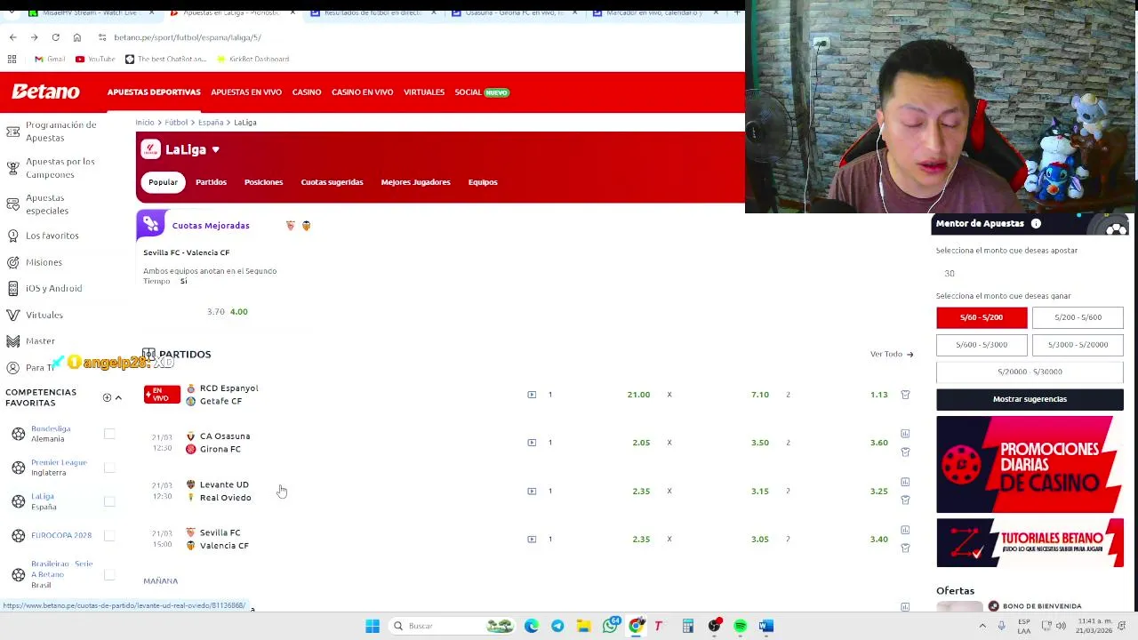The image size is (1138, 640).
Task: Switch to Mejores Jugadores tab
Action: (415, 182)
